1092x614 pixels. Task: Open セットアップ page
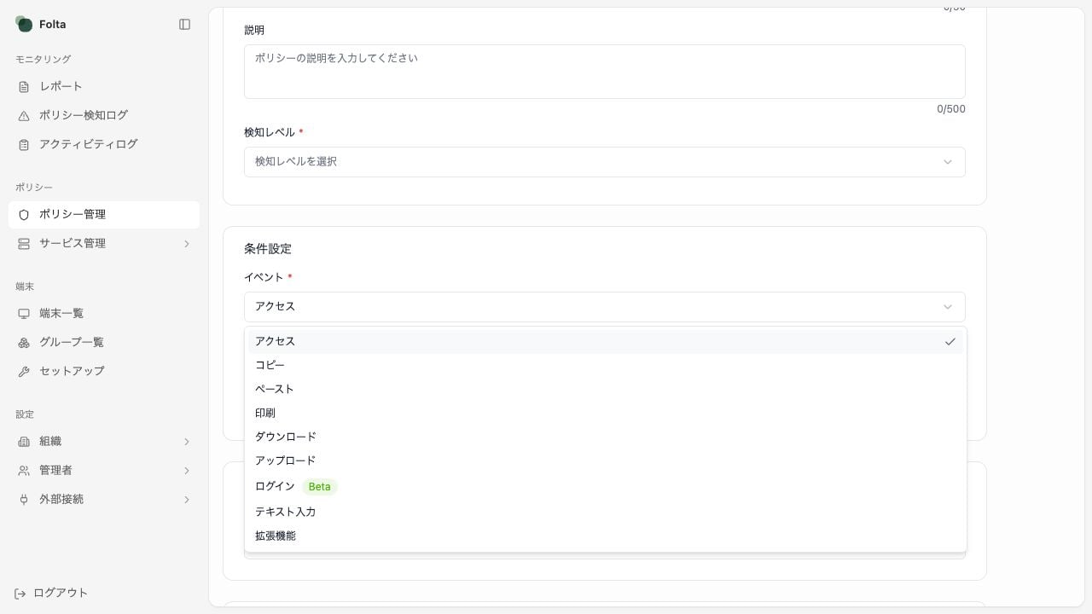click(104, 372)
